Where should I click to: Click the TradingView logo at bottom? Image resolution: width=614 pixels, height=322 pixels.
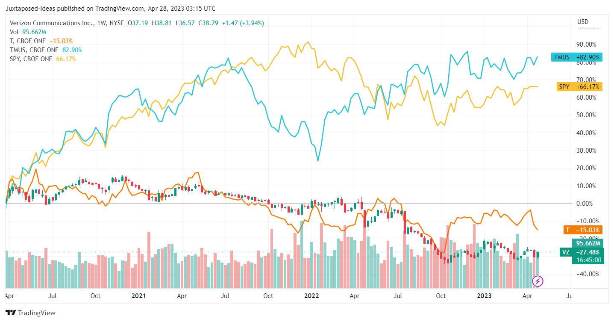(30, 313)
